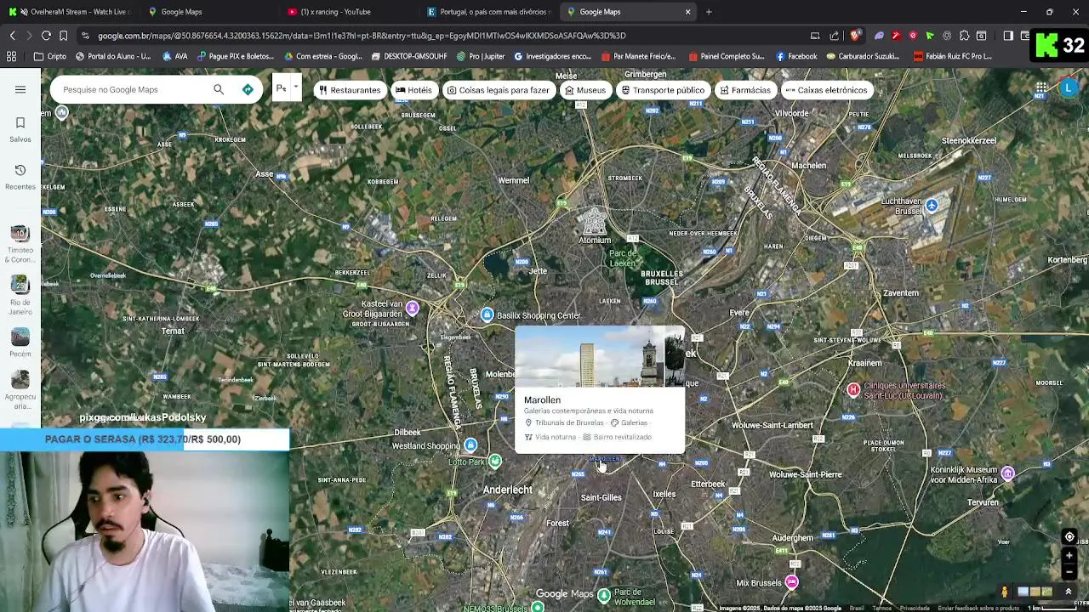The width and height of the screenshot is (1089, 612).
Task: Open Directions with the blue arrow icon
Action: [248, 89]
